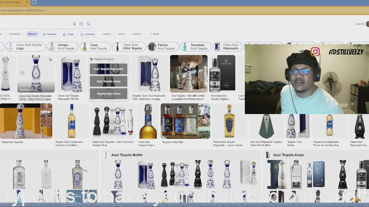The image size is (369, 207).
Task: Click Tequila Azul Silver related product
Action: coord(108,94)
